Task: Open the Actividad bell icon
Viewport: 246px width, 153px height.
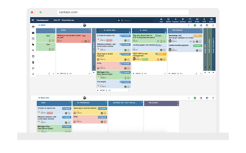Action: tap(183, 20)
